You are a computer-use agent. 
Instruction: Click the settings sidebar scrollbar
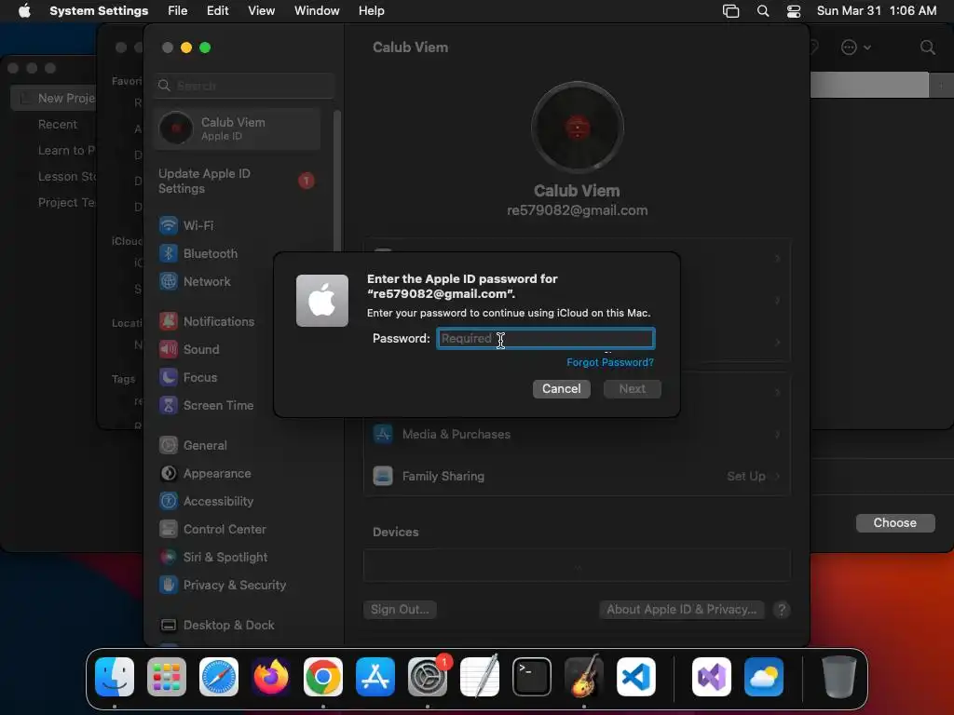[x=337, y=182]
